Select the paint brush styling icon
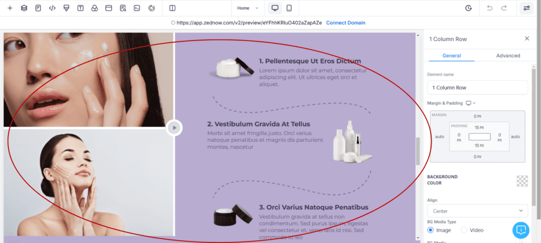 click(66, 8)
